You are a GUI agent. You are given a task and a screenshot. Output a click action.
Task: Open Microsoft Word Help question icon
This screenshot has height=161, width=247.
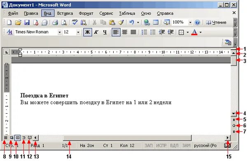[x=197, y=22]
